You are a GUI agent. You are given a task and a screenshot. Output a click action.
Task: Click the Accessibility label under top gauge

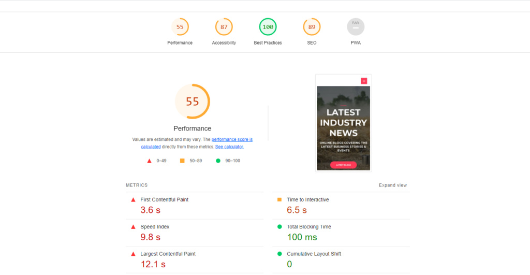(x=224, y=42)
